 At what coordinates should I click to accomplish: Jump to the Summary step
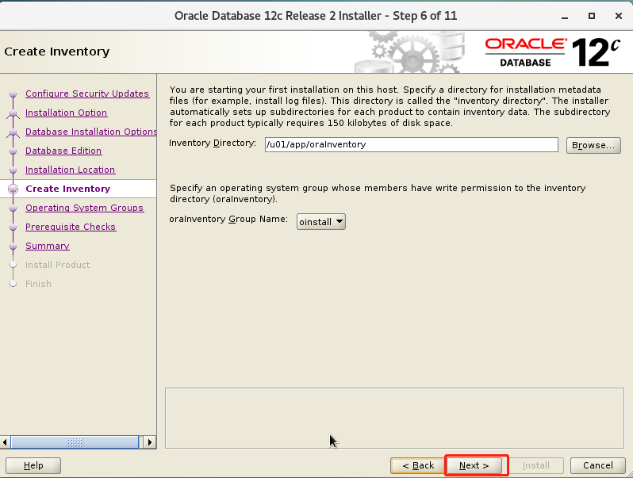point(48,246)
